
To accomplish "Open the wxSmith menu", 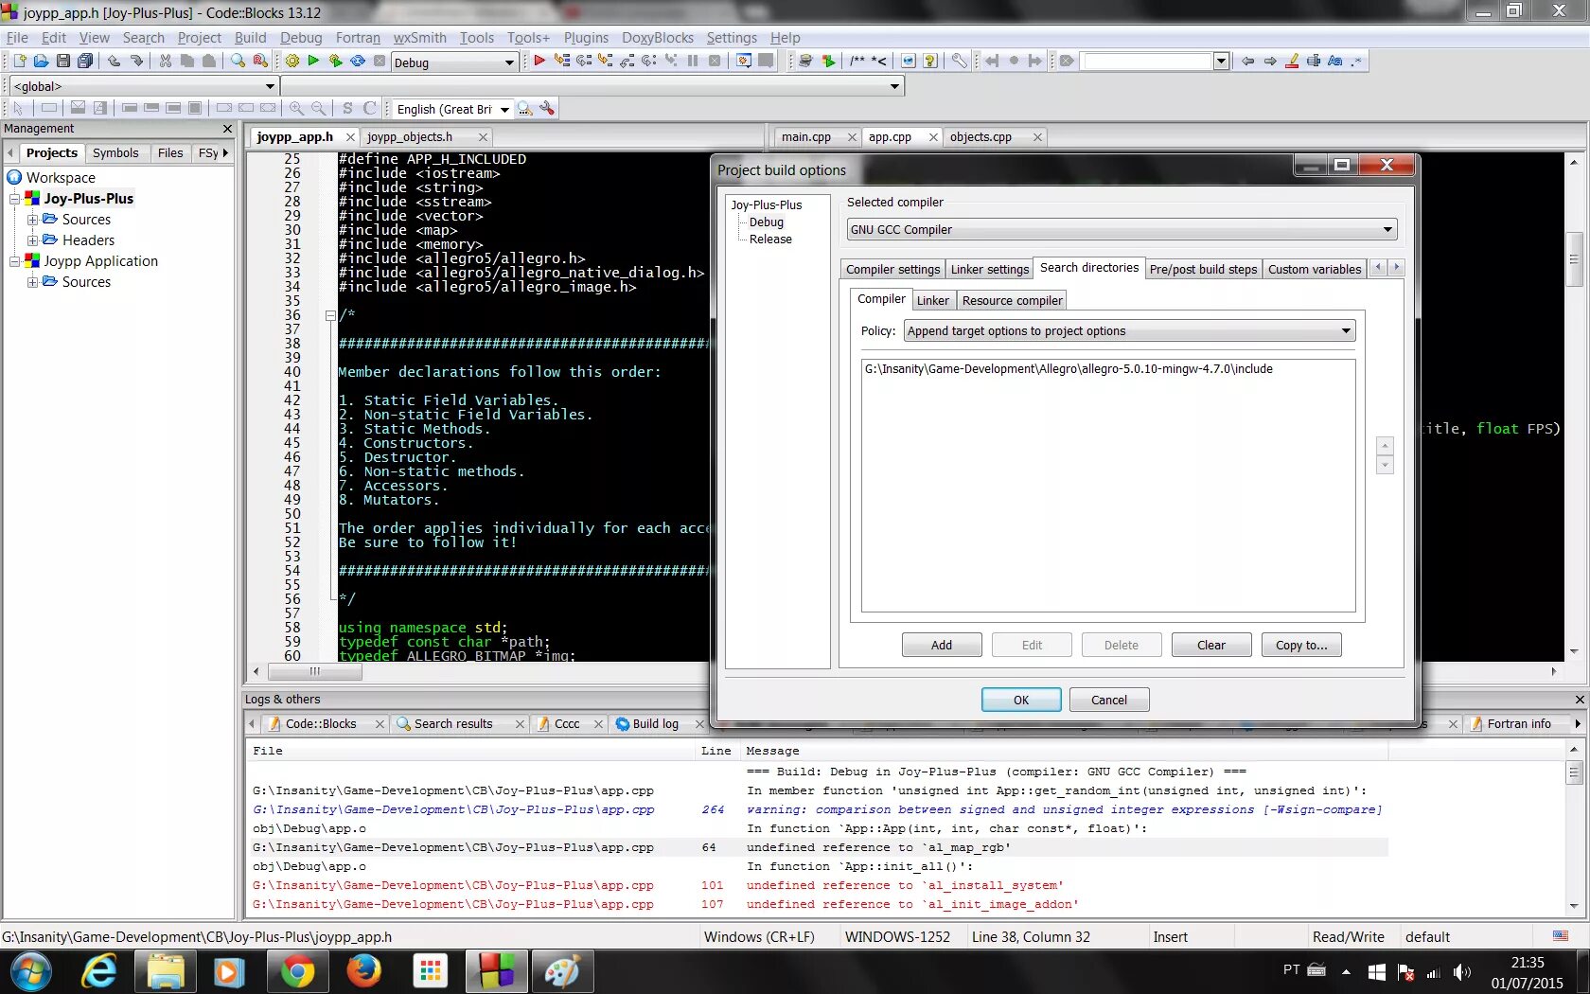I will click(419, 38).
